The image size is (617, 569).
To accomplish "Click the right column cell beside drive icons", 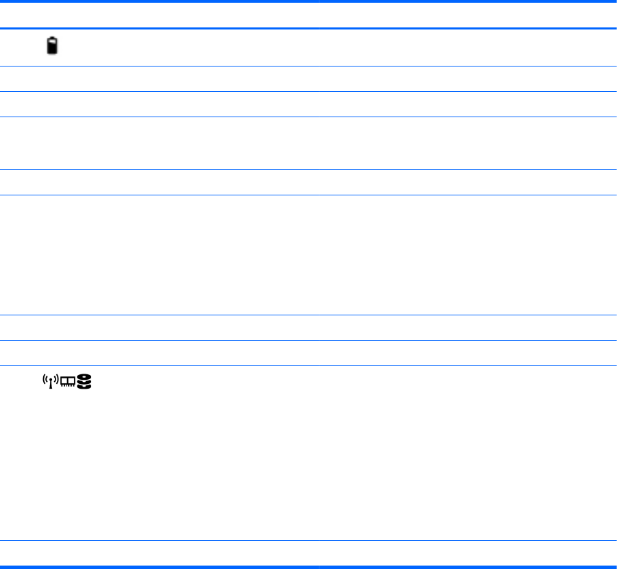I will click(x=468, y=453).
